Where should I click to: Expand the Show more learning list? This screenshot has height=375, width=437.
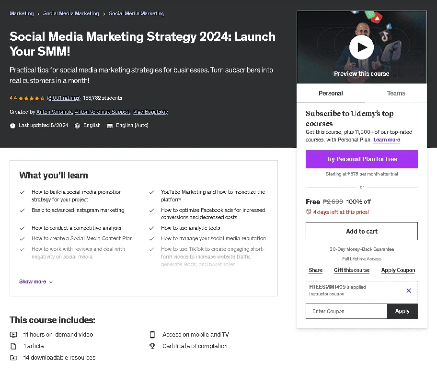tap(35, 281)
